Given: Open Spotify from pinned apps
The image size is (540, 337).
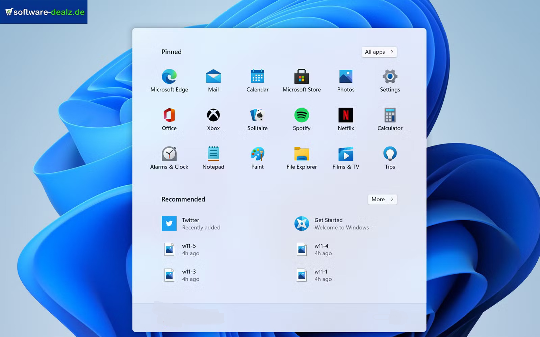Looking at the screenshot, I should click(302, 119).
